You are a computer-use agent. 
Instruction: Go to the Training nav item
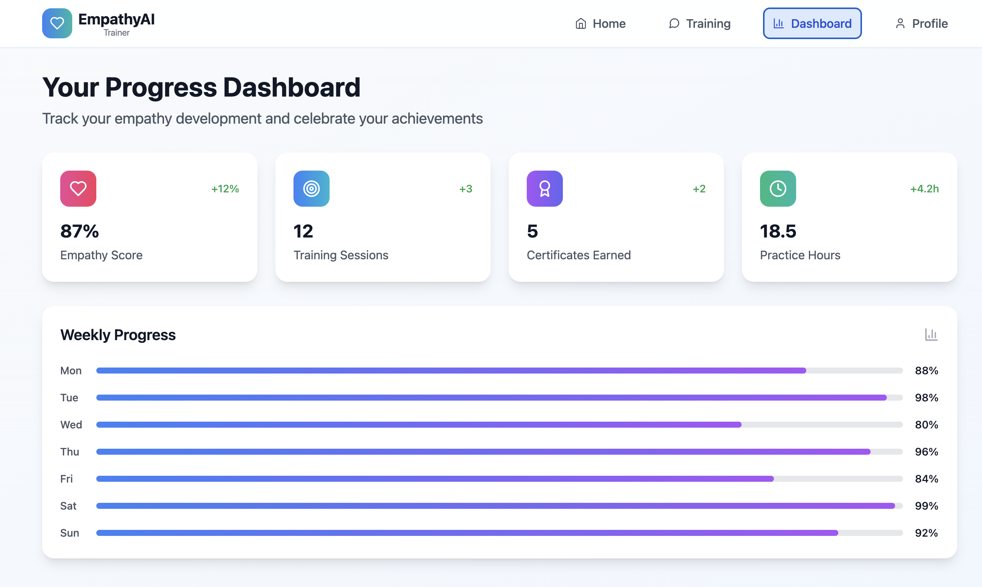point(708,24)
